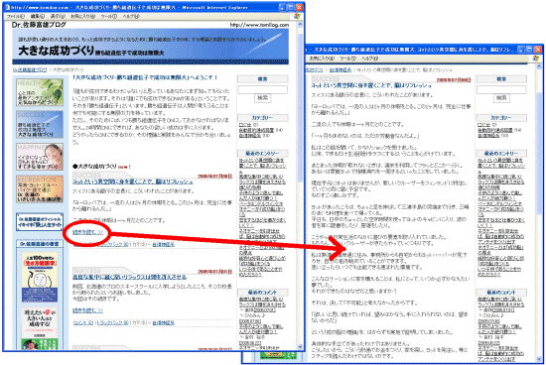Image resolution: width=546 pixels, height=365 pixels.
Task: Open ツール menu in left window
Action: click(x=108, y=16)
